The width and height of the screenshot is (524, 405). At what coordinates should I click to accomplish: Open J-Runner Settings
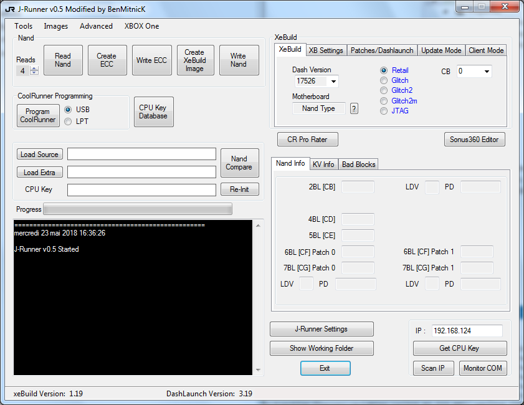coord(322,329)
